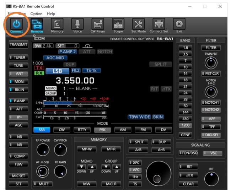Click the TUNE button
This screenshot has width=231, height=190.
click(18, 65)
